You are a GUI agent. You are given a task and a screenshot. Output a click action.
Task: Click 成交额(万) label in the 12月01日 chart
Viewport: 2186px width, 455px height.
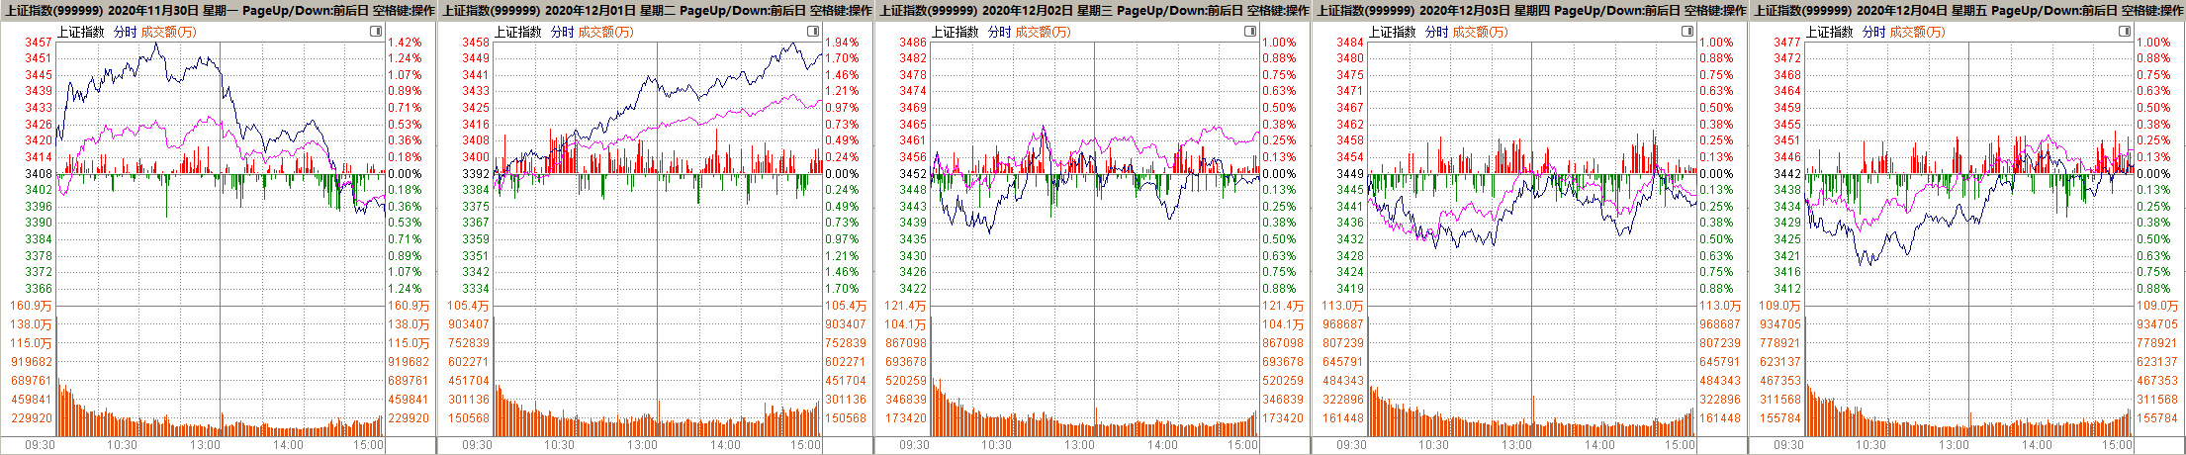click(606, 32)
